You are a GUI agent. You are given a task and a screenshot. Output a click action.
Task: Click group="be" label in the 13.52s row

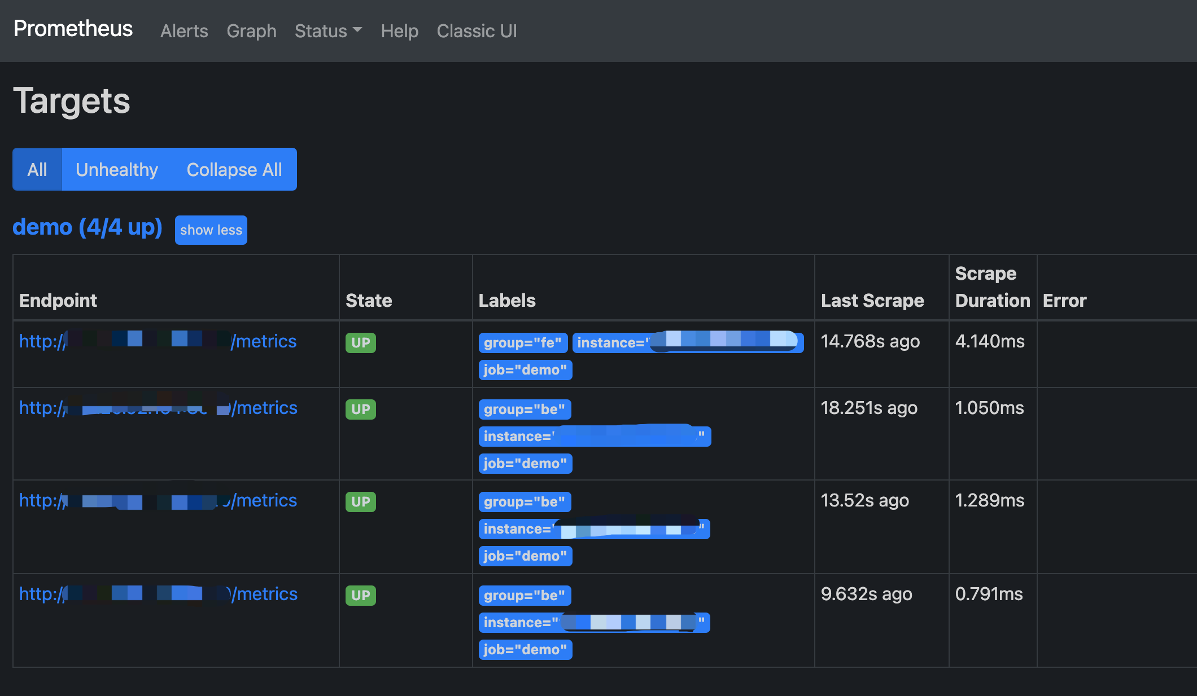point(525,502)
